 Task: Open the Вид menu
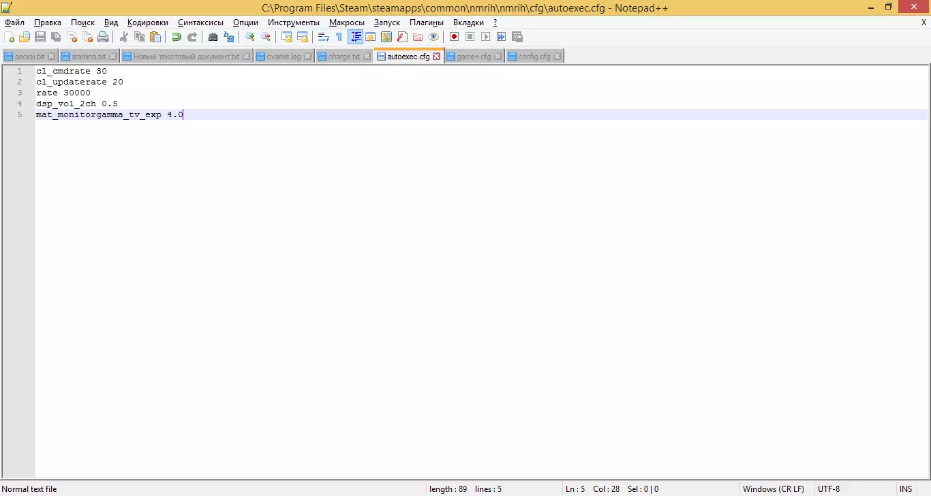pos(111,22)
